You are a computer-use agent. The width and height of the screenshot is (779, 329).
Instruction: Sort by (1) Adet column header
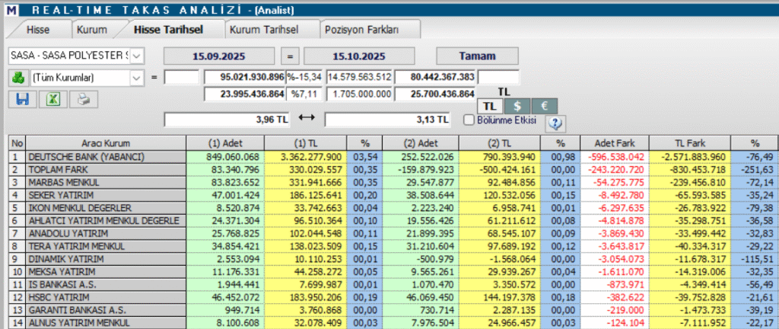coord(225,143)
